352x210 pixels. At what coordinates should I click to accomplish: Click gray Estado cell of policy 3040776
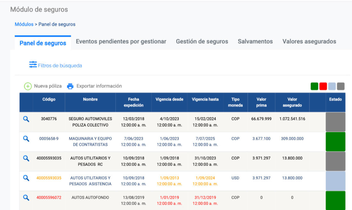[335, 122]
